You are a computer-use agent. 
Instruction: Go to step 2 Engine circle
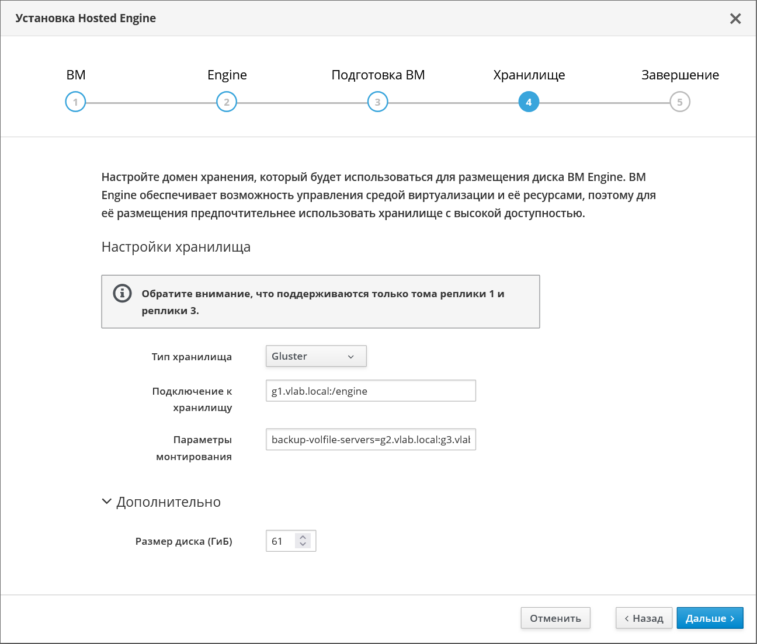(x=227, y=102)
